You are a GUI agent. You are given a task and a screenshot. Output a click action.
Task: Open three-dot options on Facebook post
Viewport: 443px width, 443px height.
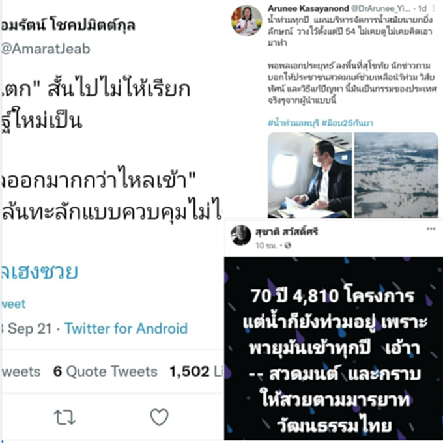(x=431, y=229)
